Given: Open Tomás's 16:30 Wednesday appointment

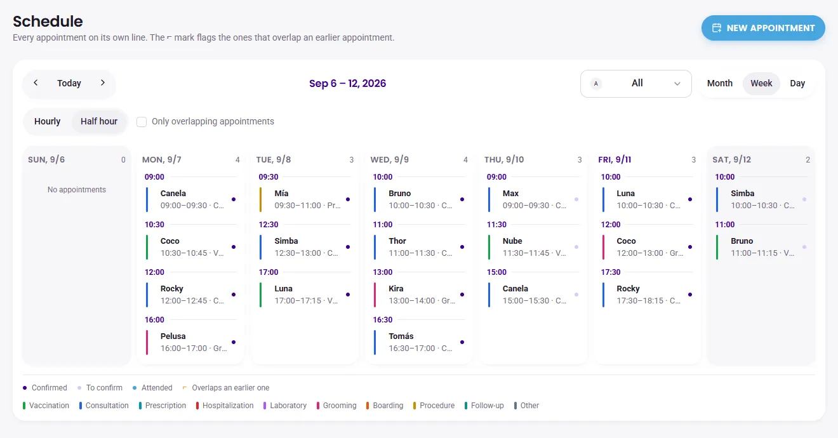Looking at the screenshot, I should click(x=419, y=342).
